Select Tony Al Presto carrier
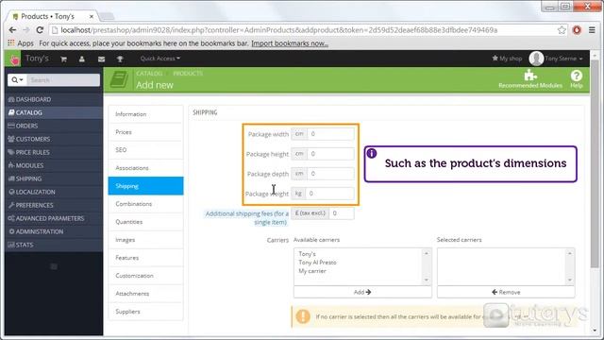 pyautogui.click(x=317, y=263)
